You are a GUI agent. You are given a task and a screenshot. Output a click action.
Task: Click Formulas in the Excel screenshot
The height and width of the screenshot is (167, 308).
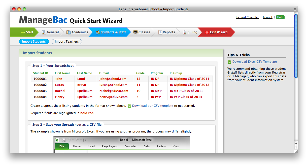tap(130, 146)
